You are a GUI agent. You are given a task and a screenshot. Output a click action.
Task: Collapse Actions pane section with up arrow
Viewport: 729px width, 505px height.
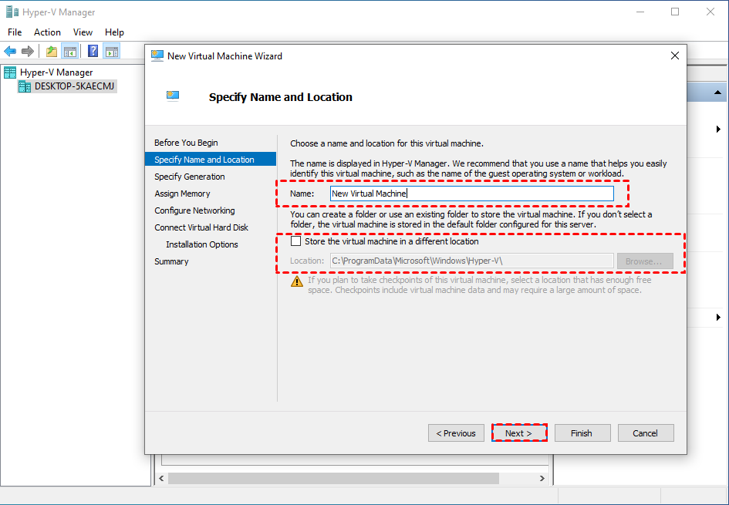[718, 93]
